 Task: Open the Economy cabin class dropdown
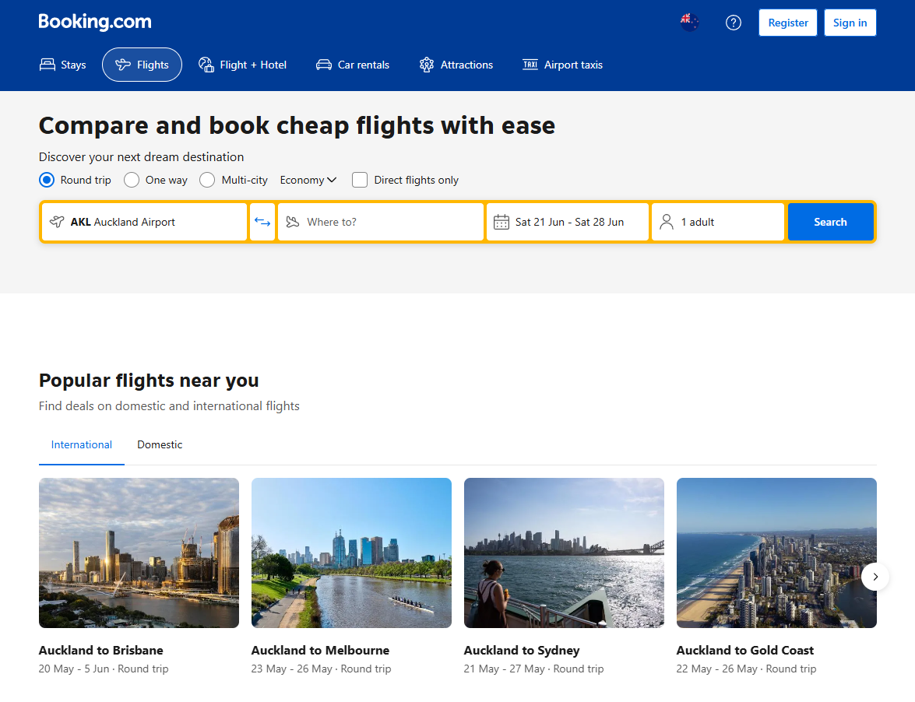point(308,180)
